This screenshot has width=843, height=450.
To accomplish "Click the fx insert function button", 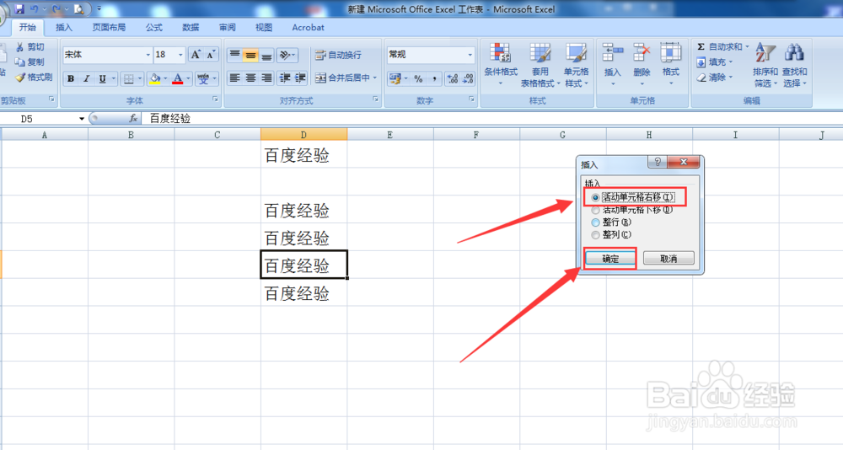I will 133,118.
